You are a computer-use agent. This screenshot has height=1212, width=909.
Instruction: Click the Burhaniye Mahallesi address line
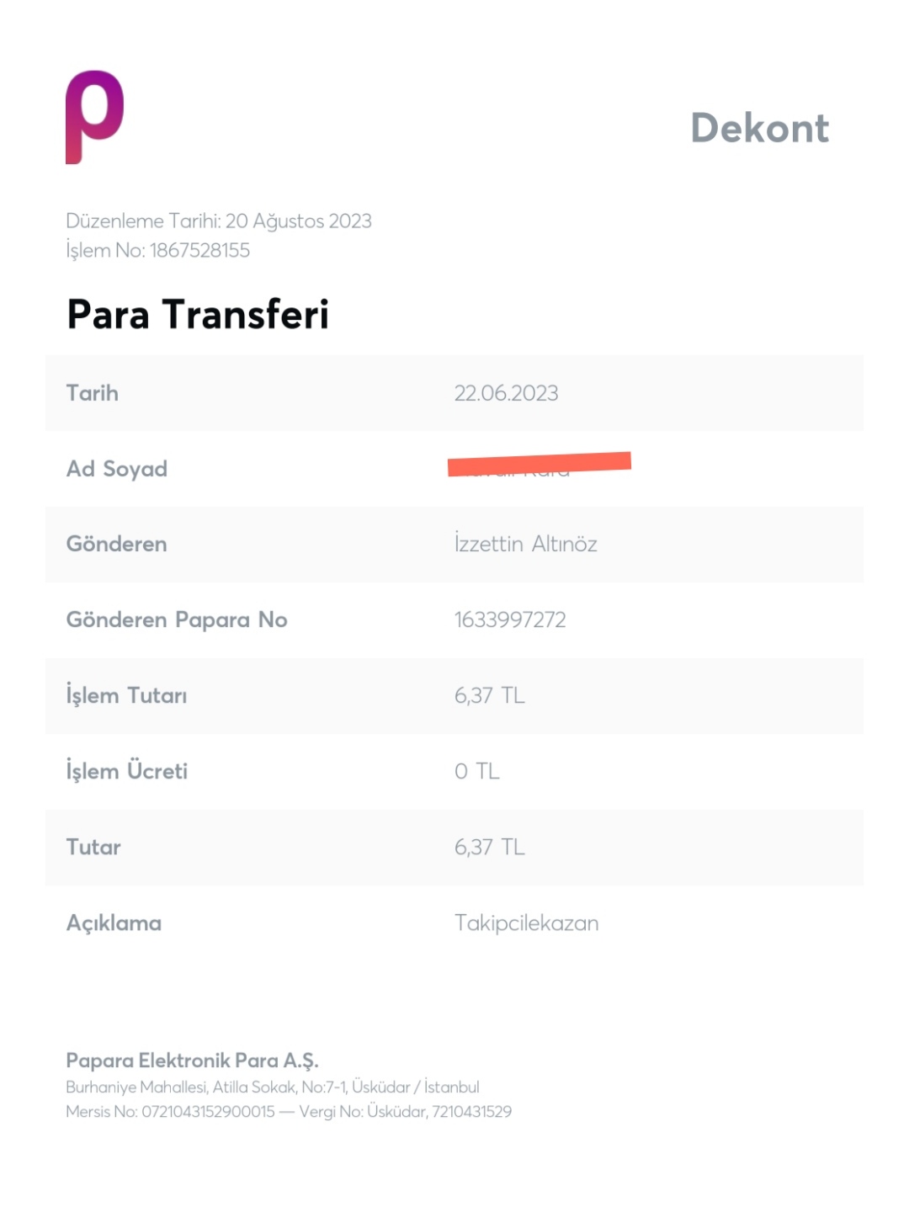coord(273,1087)
